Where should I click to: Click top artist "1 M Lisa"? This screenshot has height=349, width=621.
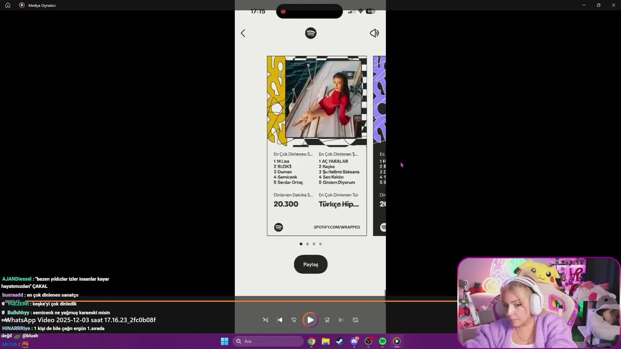[x=281, y=161]
